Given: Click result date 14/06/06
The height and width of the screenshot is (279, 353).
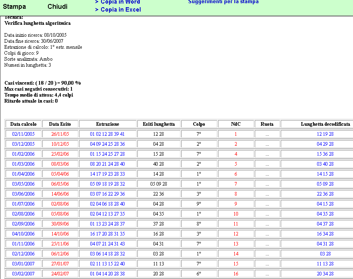Looking at the screenshot, I should click(x=60, y=194).
